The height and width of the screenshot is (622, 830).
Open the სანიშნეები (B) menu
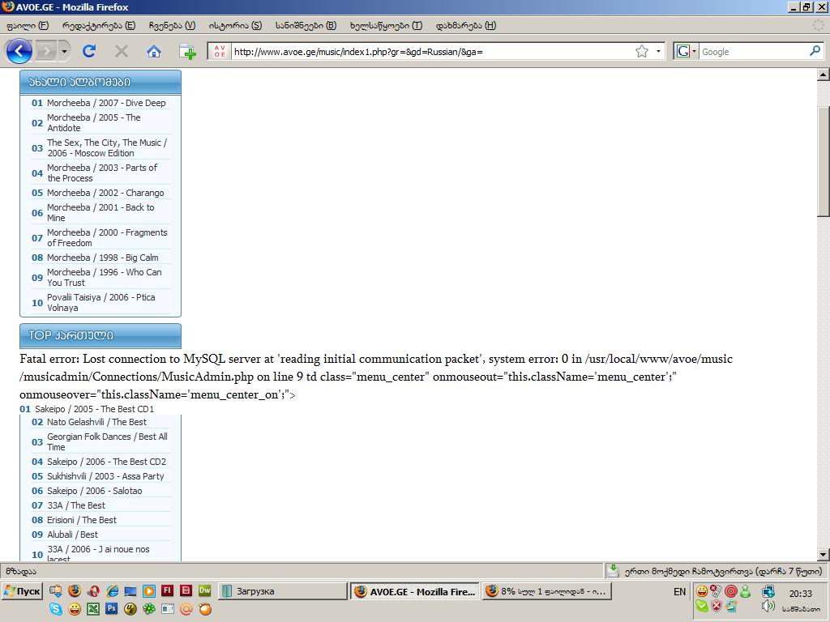(306, 25)
